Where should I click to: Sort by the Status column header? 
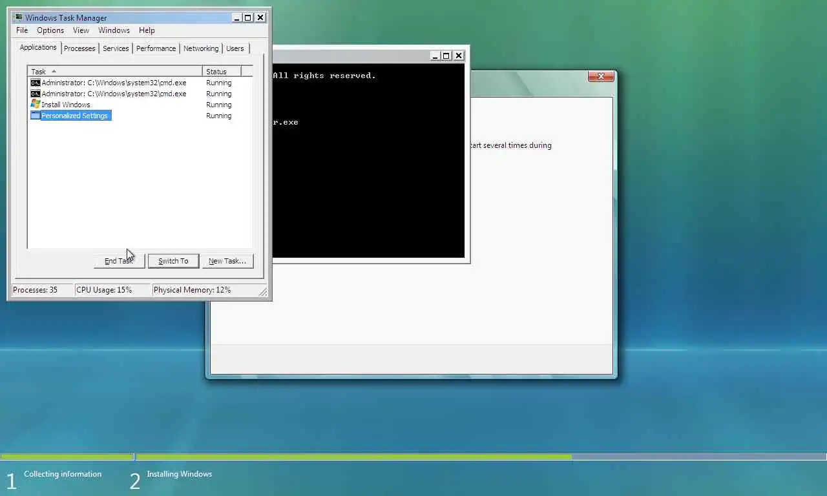(x=222, y=71)
